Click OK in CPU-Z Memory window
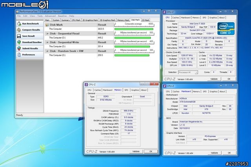Screen dimensions: 251x167 click(151, 151)
